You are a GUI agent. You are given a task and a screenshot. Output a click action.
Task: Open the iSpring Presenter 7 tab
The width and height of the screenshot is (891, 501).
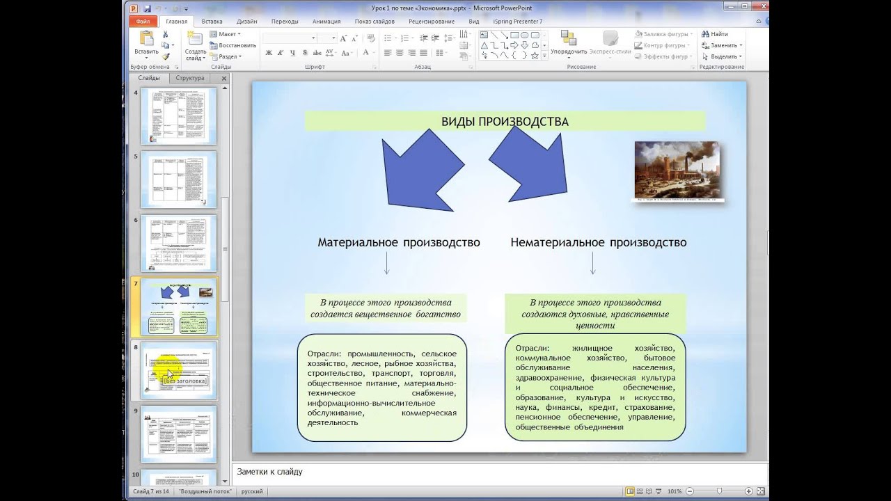tap(517, 22)
